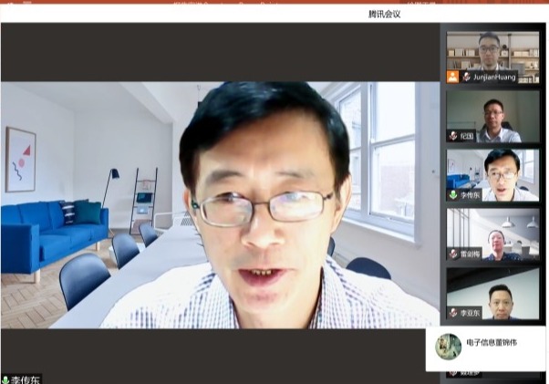Click the microphone icon on 雷剑梅's tile
The height and width of the screenshot is (384, 549).
click(453, 254)
